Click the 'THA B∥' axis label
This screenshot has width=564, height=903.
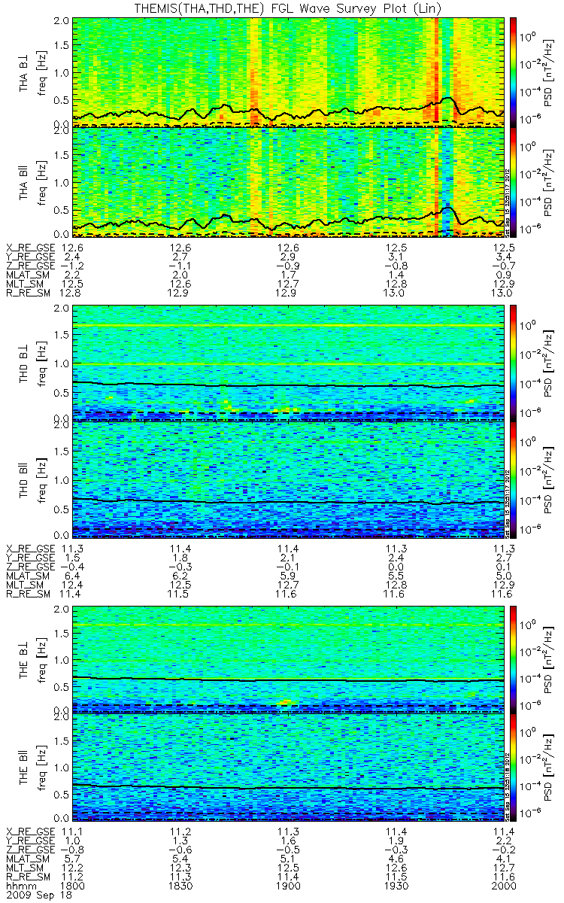24,181
